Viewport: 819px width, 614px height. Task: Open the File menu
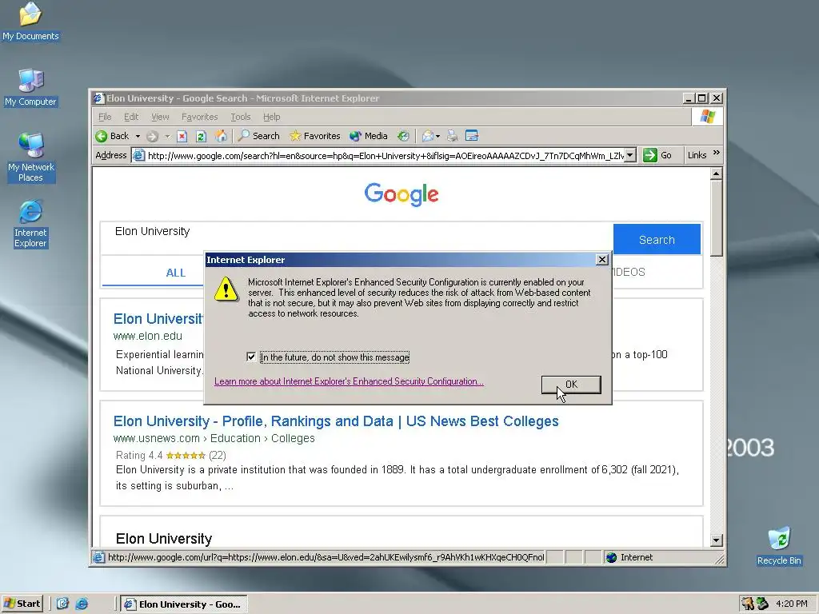click(x=105, y=117)
